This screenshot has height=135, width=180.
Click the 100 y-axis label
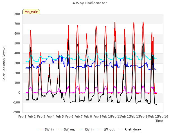tap(17, 83)
